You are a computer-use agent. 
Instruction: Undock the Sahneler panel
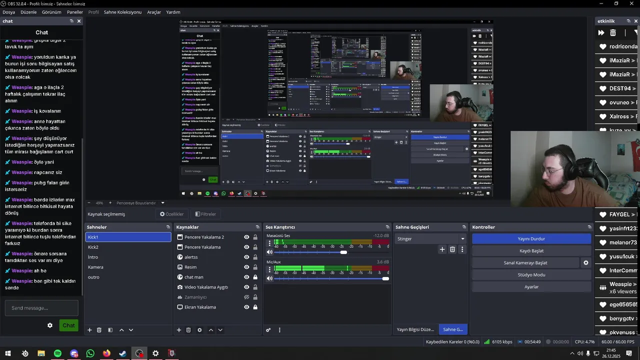(x=168, y=227)
